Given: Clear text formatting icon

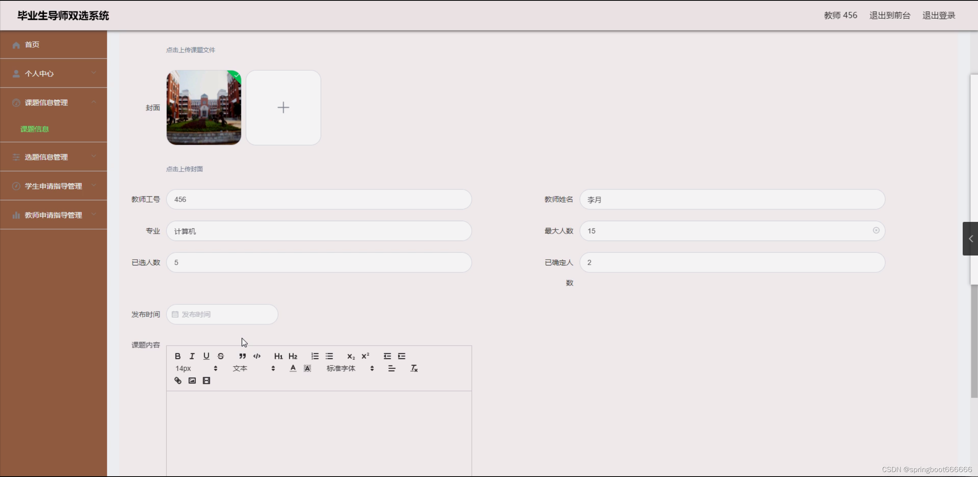Looking at the screenshot, I should [x=414, y=368].
